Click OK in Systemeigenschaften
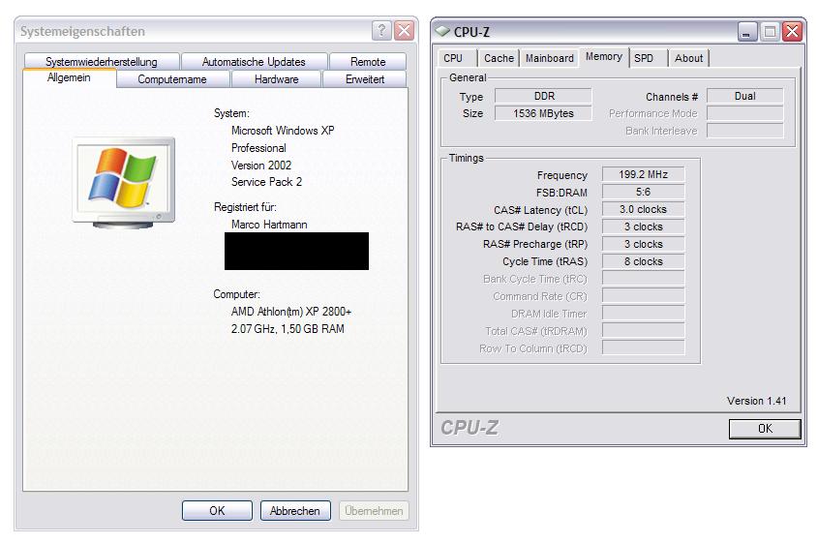 (x=217, y=511)
